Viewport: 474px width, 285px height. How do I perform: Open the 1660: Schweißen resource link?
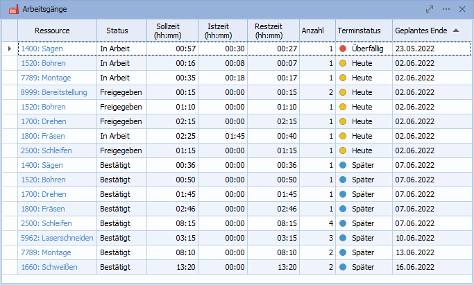point(49,267)
